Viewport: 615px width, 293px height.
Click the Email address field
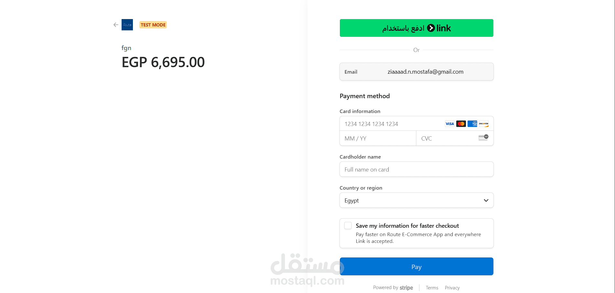pos(425,72)
